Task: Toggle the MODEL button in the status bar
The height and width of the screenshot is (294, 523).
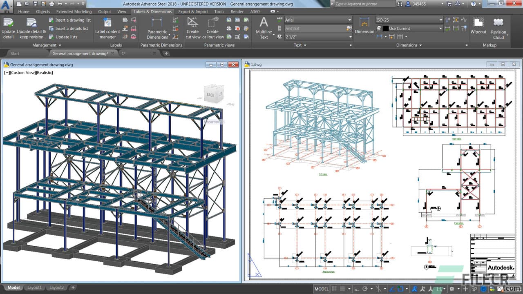Action: click(x=322, y=288)
